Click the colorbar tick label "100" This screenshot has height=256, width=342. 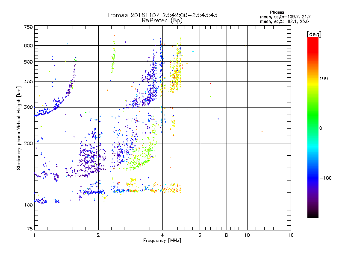(324, 79)
